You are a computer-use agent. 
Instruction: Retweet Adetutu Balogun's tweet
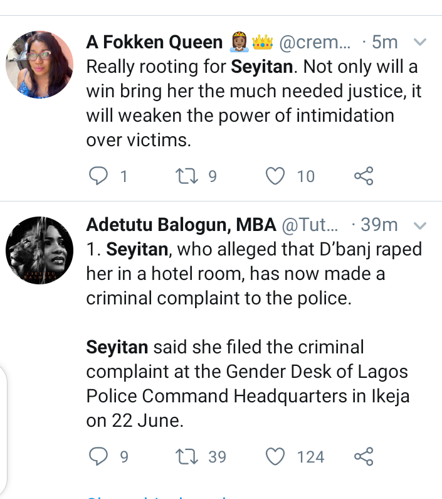coord(187,456)
